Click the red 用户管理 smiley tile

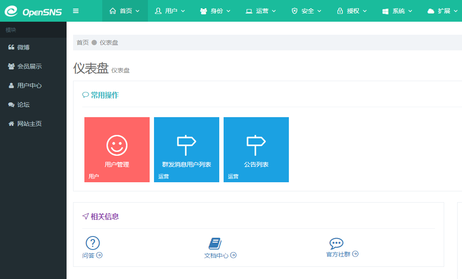pos(117,150)
